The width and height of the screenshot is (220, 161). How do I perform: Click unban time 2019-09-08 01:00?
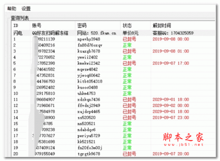tap(171, 51)
